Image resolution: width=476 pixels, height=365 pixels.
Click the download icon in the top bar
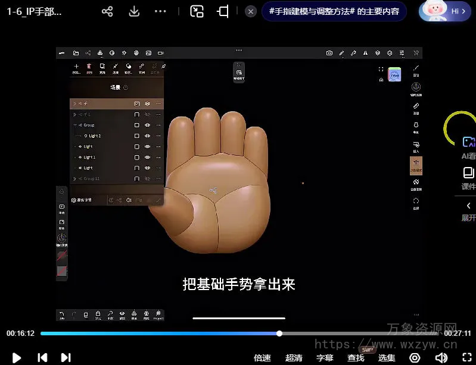point(134,11)
